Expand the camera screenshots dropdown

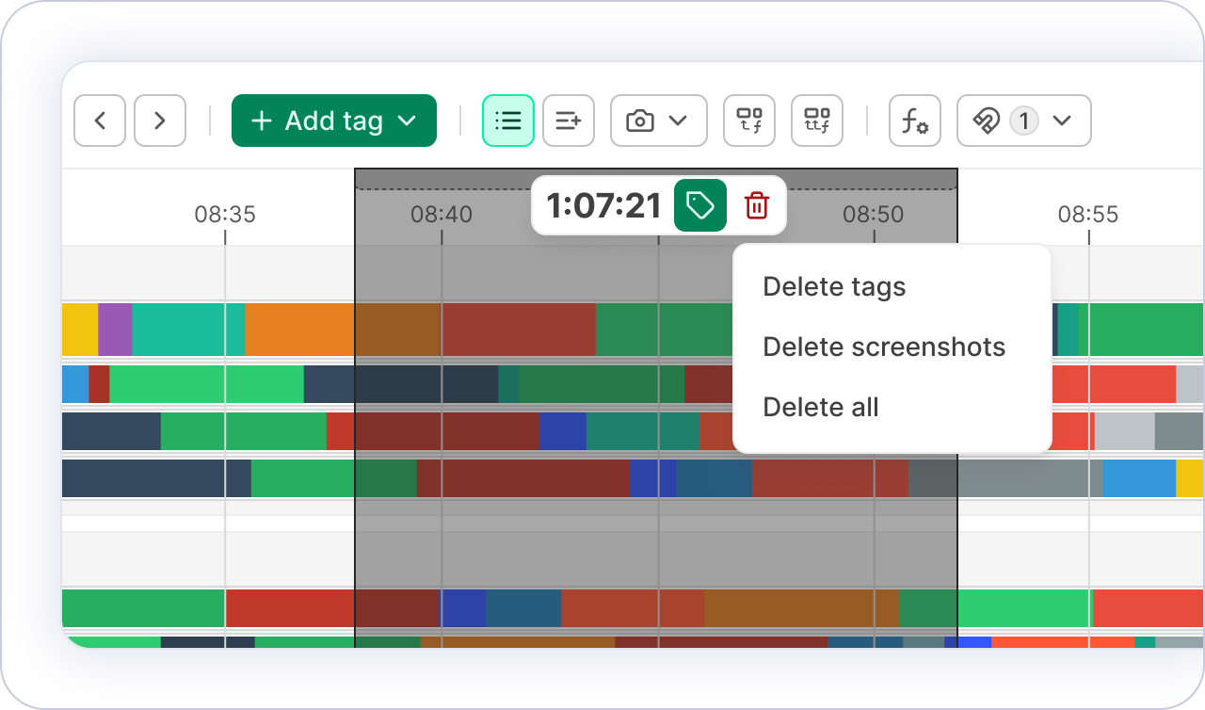658,121
